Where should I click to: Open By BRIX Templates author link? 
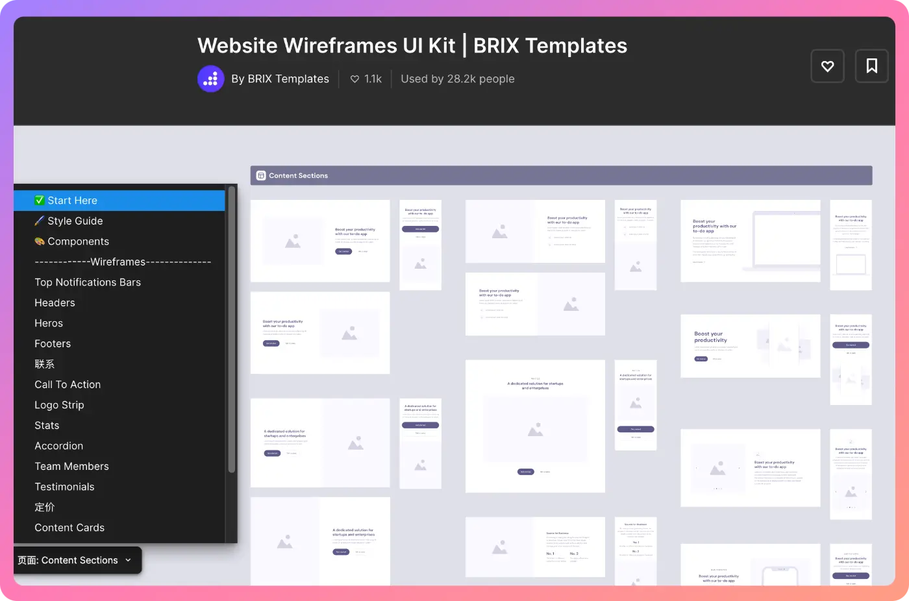click(280, 79)
